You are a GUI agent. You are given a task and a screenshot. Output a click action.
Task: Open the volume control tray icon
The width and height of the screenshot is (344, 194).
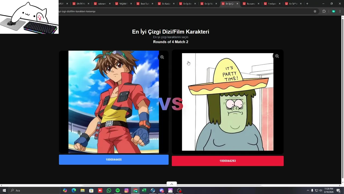click(x=321, y=190)
